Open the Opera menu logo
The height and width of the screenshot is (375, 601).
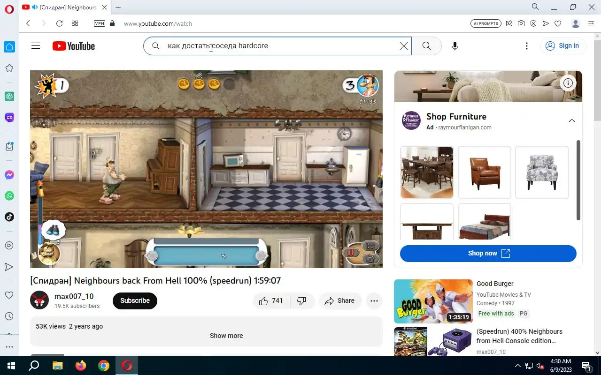(9, 9)
